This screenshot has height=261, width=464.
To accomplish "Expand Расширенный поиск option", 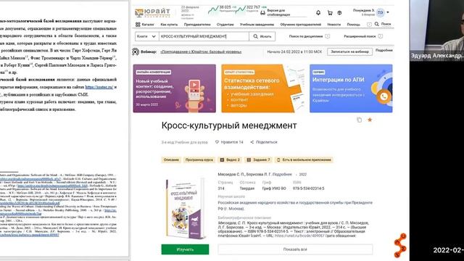I will (x=363, y=36).
